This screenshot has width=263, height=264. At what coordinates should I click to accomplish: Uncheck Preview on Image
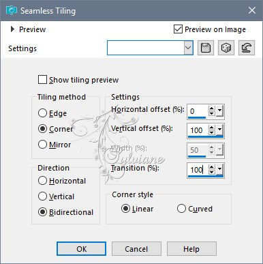(x=178, y=29)
